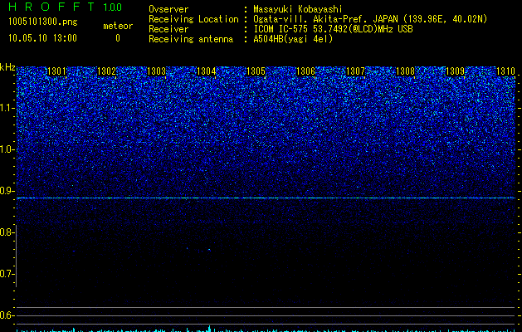
Task: Select the version number 1.0.0
Action: pos(112,7)
